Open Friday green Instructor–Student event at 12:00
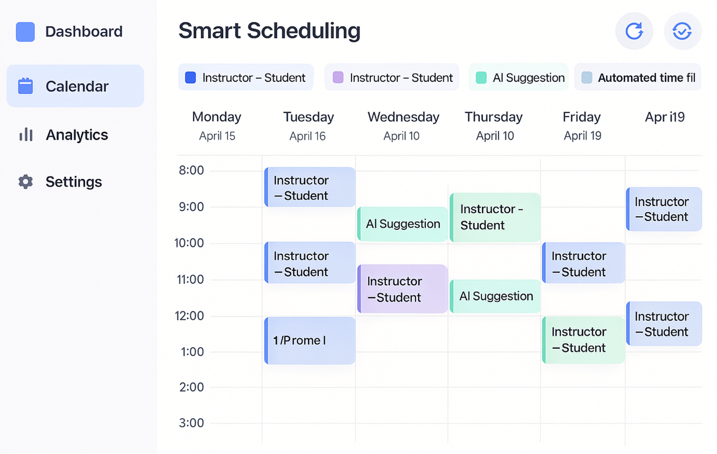 pyautogui.click(x=583, y=340)
